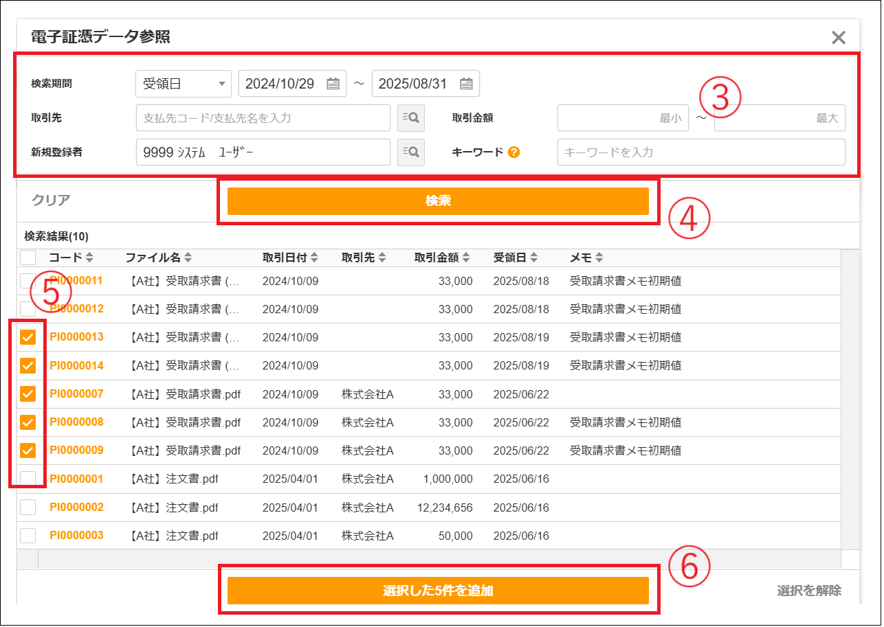Click 検索結果(10) label
This screenshot has height=627, width=884.
tap(56, 236)
